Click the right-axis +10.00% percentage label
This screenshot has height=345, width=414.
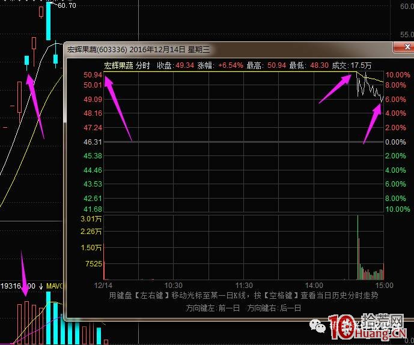[x=398, y=75]
